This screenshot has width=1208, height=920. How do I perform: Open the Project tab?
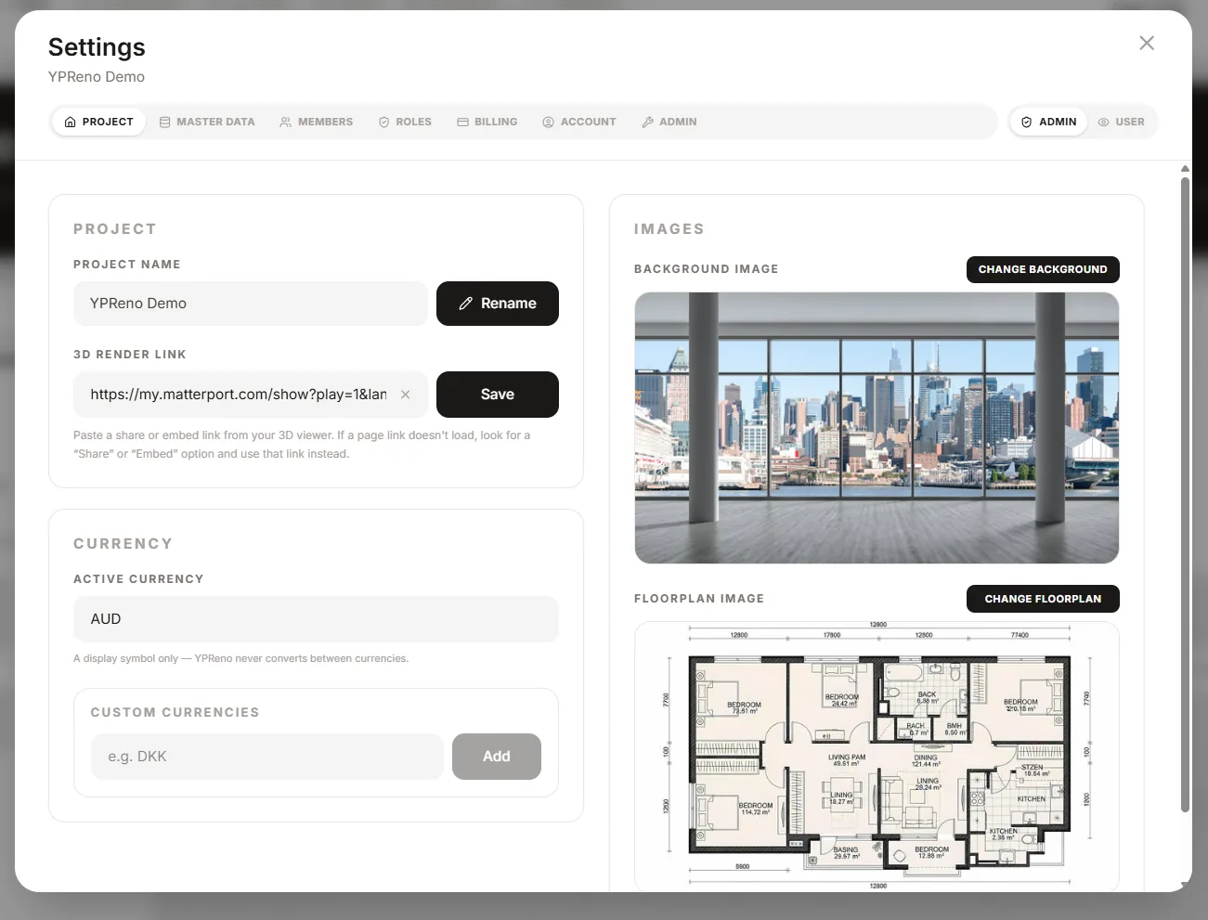98,122
